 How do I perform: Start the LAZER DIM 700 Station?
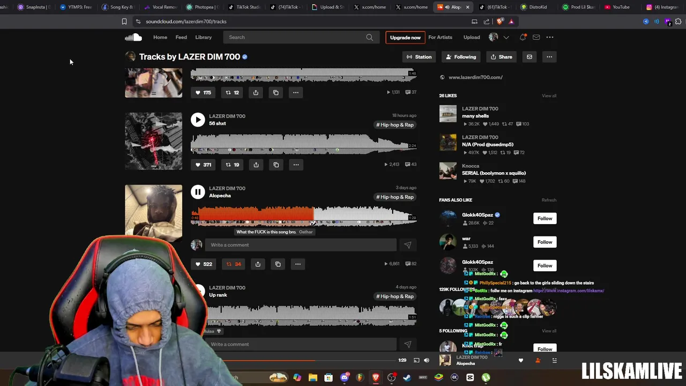click(419, 57)
